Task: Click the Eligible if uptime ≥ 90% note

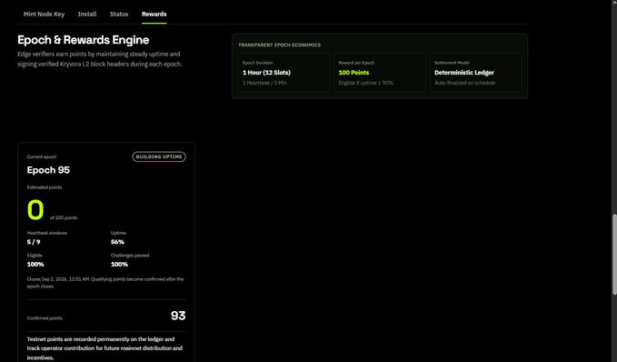Action: pyautogui.click(x=365, y=83)
